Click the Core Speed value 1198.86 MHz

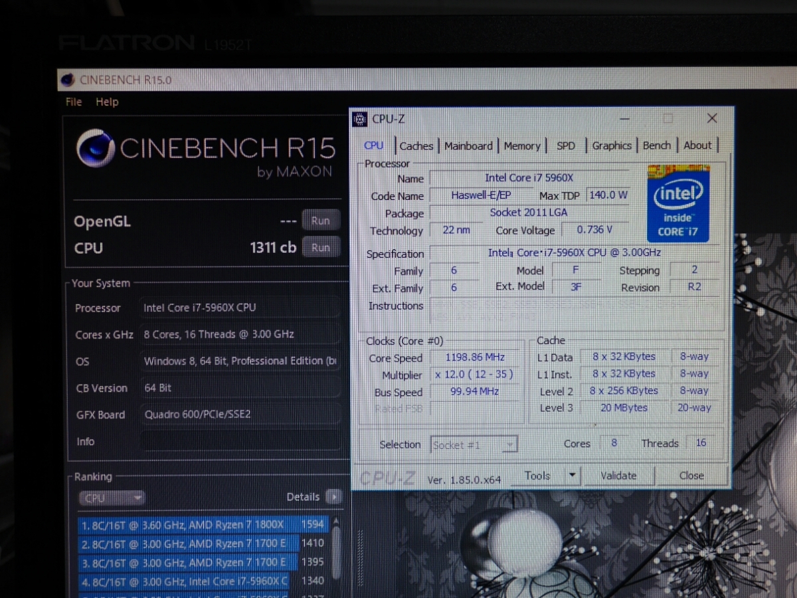[476, 357]
